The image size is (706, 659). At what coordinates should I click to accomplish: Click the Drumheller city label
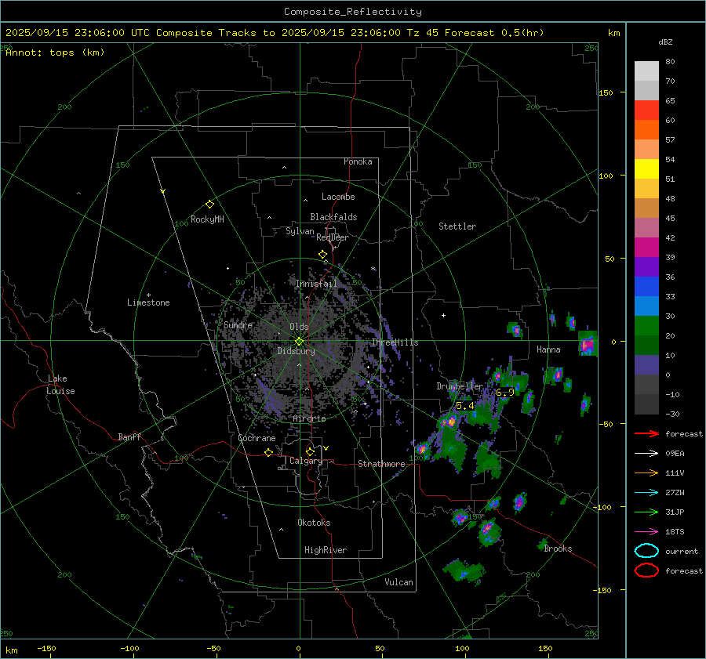coord(460,386)
